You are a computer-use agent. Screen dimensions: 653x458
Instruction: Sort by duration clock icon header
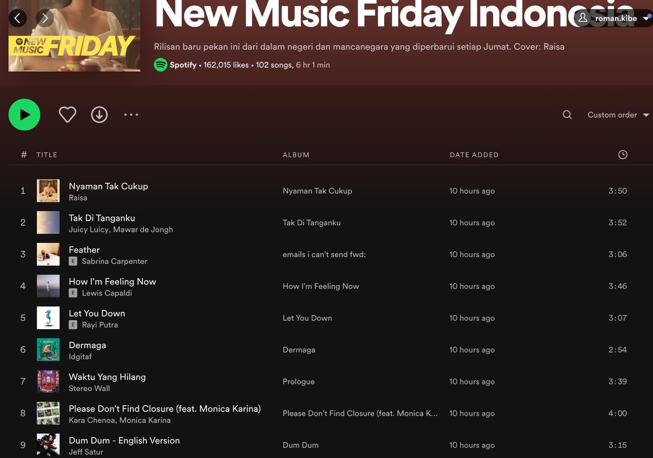pyautogui.click(x=623, y=154)
